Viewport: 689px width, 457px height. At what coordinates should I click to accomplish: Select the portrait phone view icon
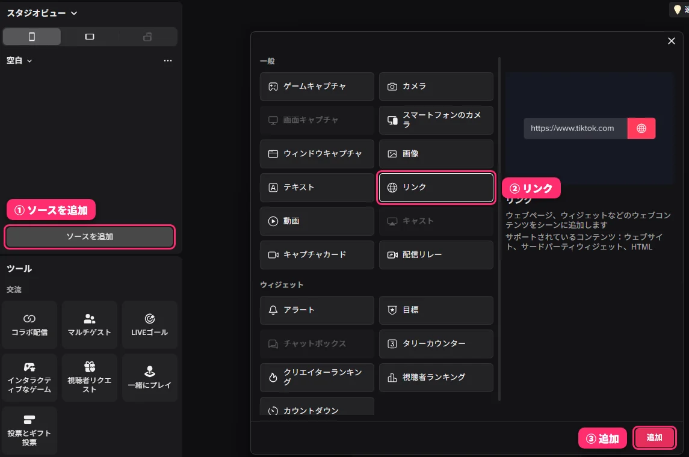pyautogui.click(x=32, y=37)
